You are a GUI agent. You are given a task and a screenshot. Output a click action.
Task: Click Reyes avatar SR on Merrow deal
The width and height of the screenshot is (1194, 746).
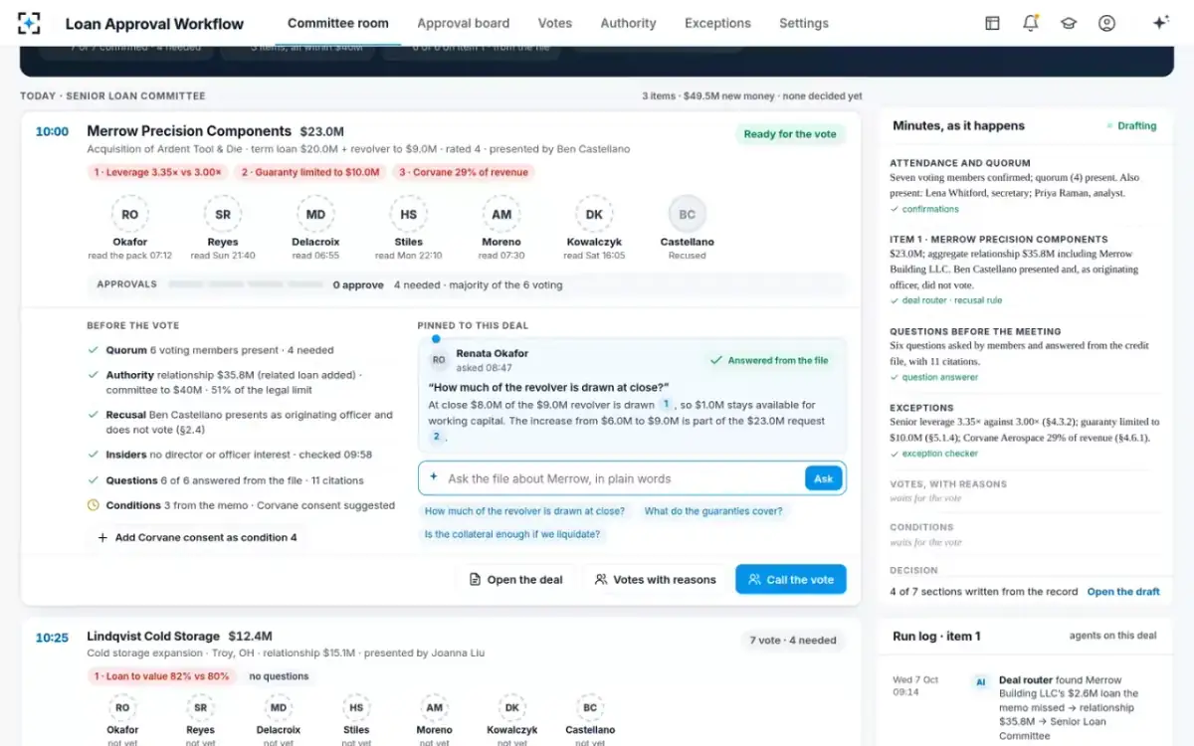click(x=223, y=214)
